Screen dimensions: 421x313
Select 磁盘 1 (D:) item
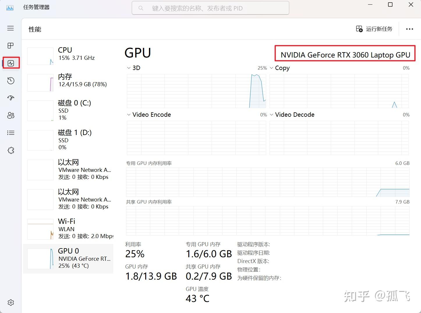coord(68,140)
